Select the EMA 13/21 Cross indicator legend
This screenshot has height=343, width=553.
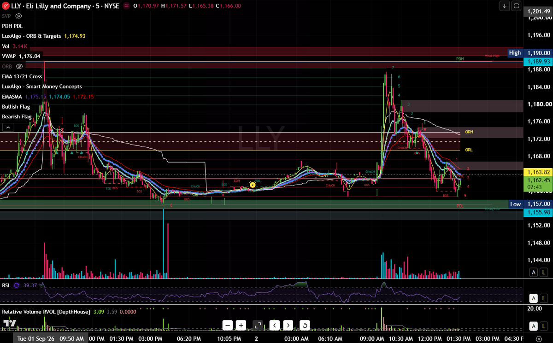22,76
